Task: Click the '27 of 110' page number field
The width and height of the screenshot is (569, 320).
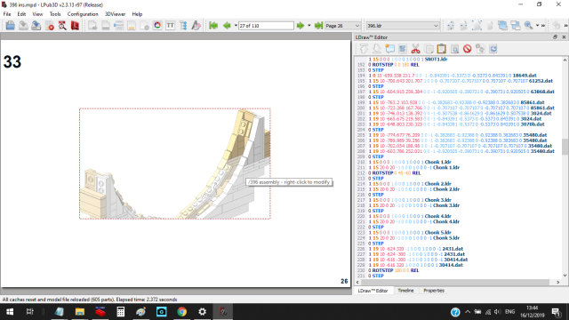Action: click(x=266, y=26)
